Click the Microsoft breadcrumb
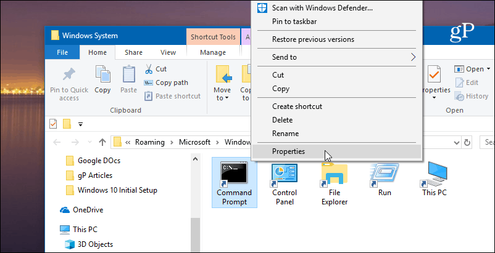The height and width of the screenshot is (253, 495). (194, 142)
